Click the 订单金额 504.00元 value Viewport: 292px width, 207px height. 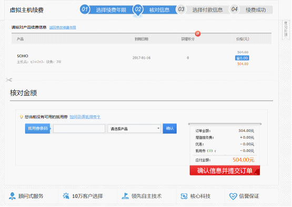[246, 131]
